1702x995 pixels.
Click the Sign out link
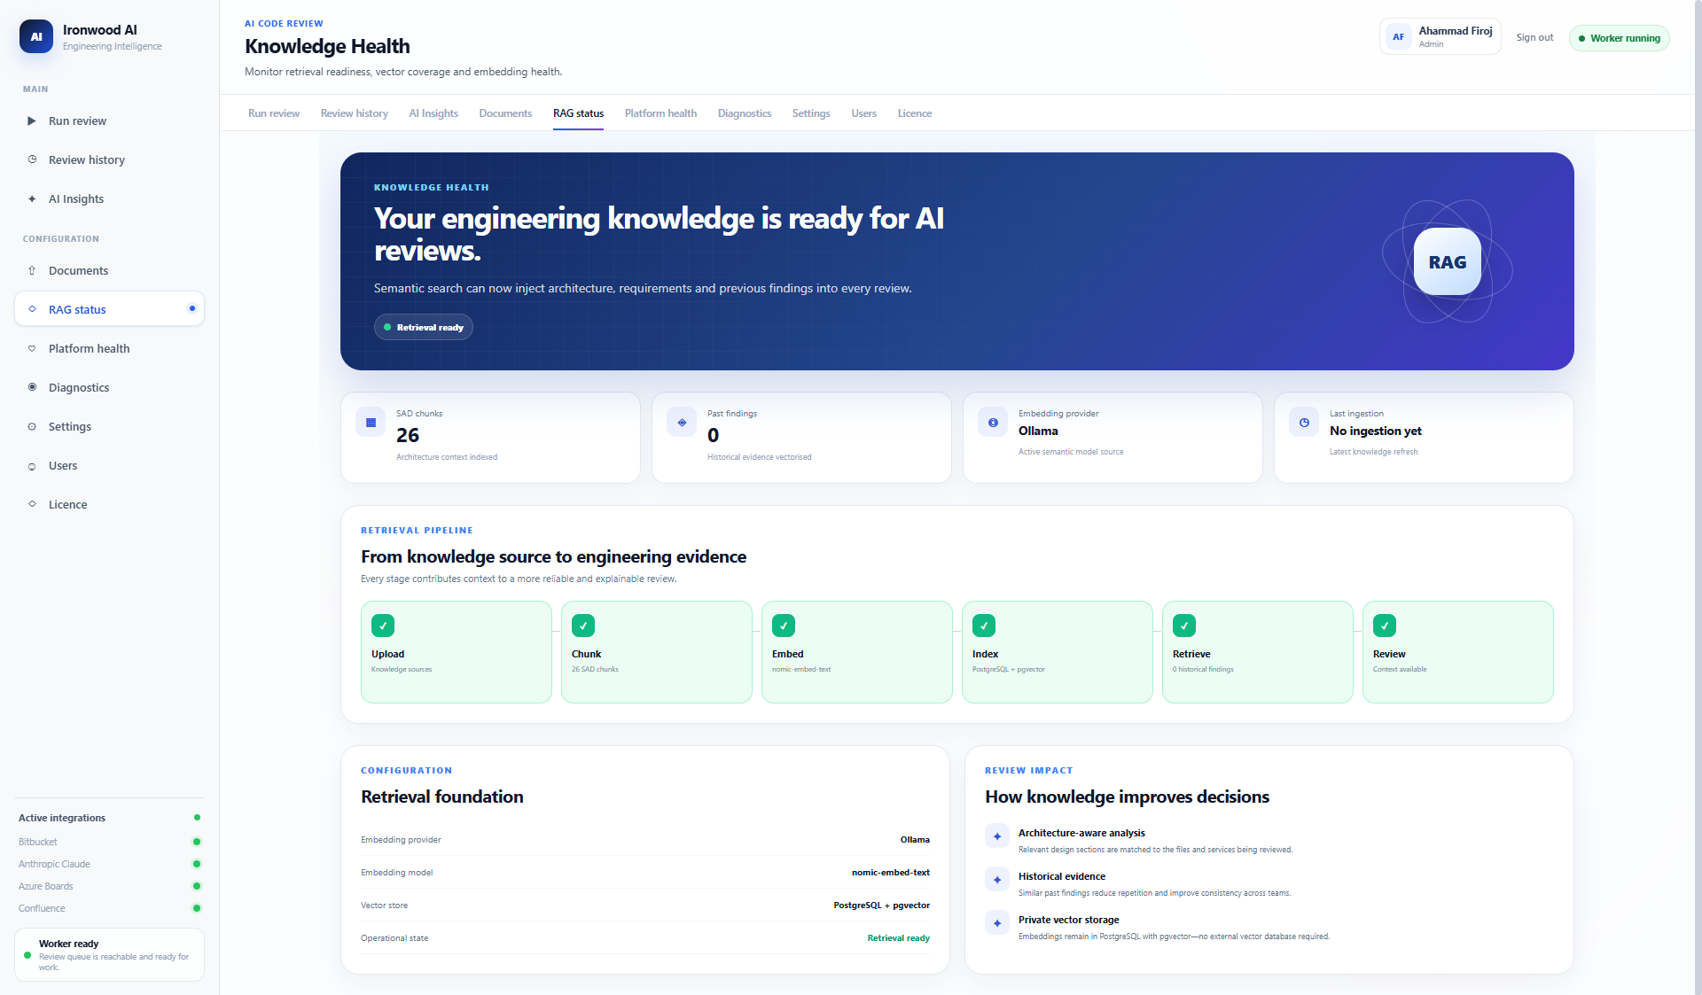pyautogui.click(x=1534, y=38)
